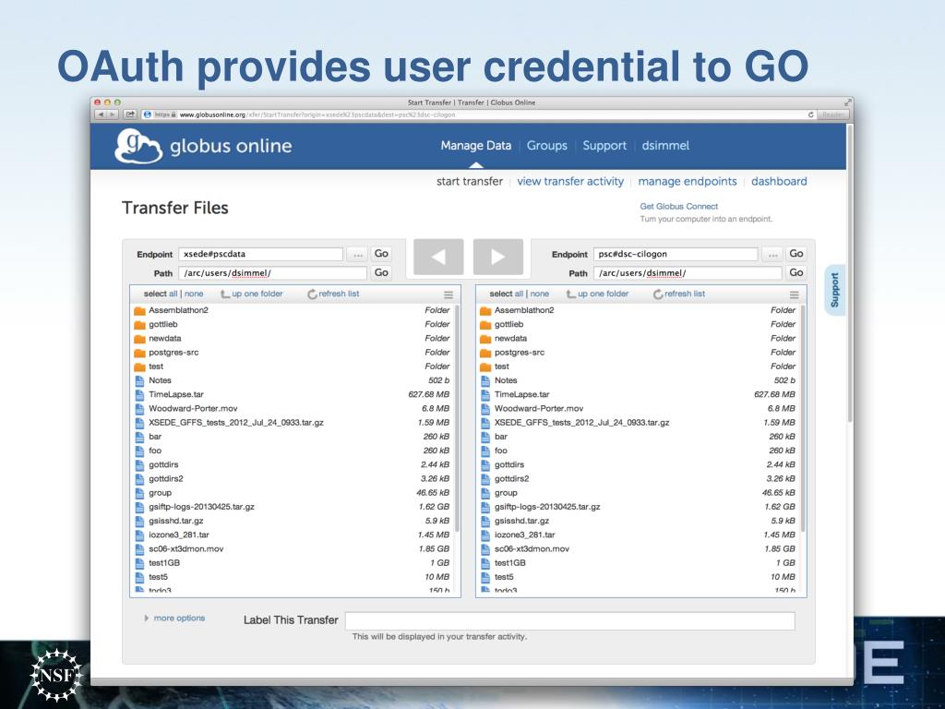Image resolution: width=945 pixels, height=709 pixels.
Task: Open left pane list options menu icon
Action: [449, 294]
